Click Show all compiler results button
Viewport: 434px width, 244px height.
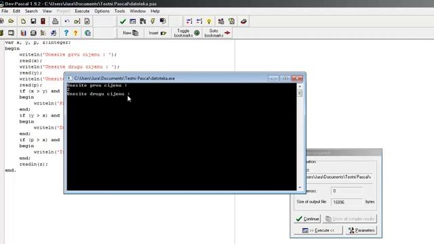pos(350,219)
